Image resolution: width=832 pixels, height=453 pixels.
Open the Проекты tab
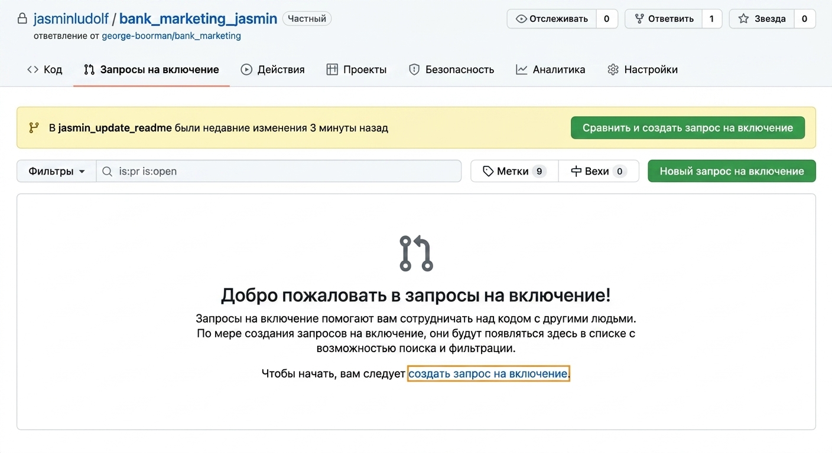tap(356, 70)
